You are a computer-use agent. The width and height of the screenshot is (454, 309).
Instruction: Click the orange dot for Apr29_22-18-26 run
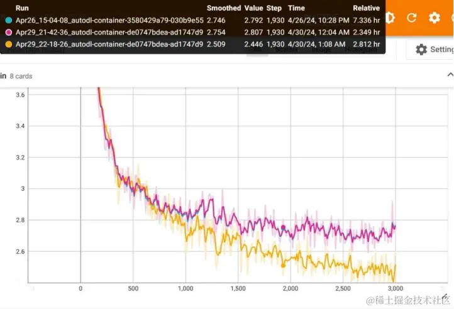(9, 44)
